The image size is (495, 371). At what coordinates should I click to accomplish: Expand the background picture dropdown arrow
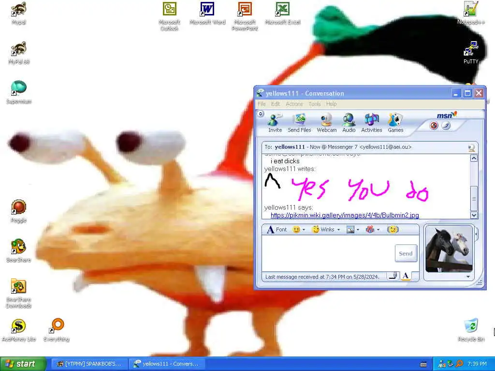pos(358,229)
